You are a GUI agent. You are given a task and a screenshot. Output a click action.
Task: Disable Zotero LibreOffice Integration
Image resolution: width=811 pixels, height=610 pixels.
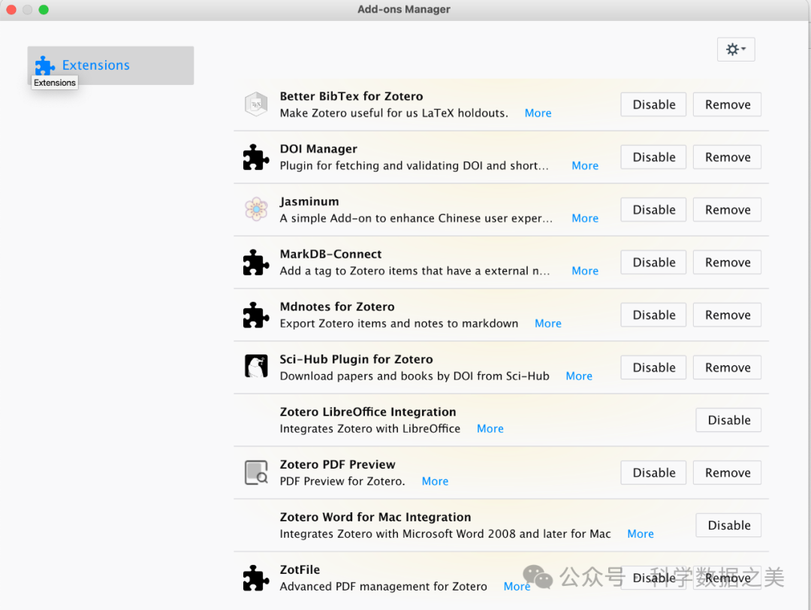click(728, 420)
